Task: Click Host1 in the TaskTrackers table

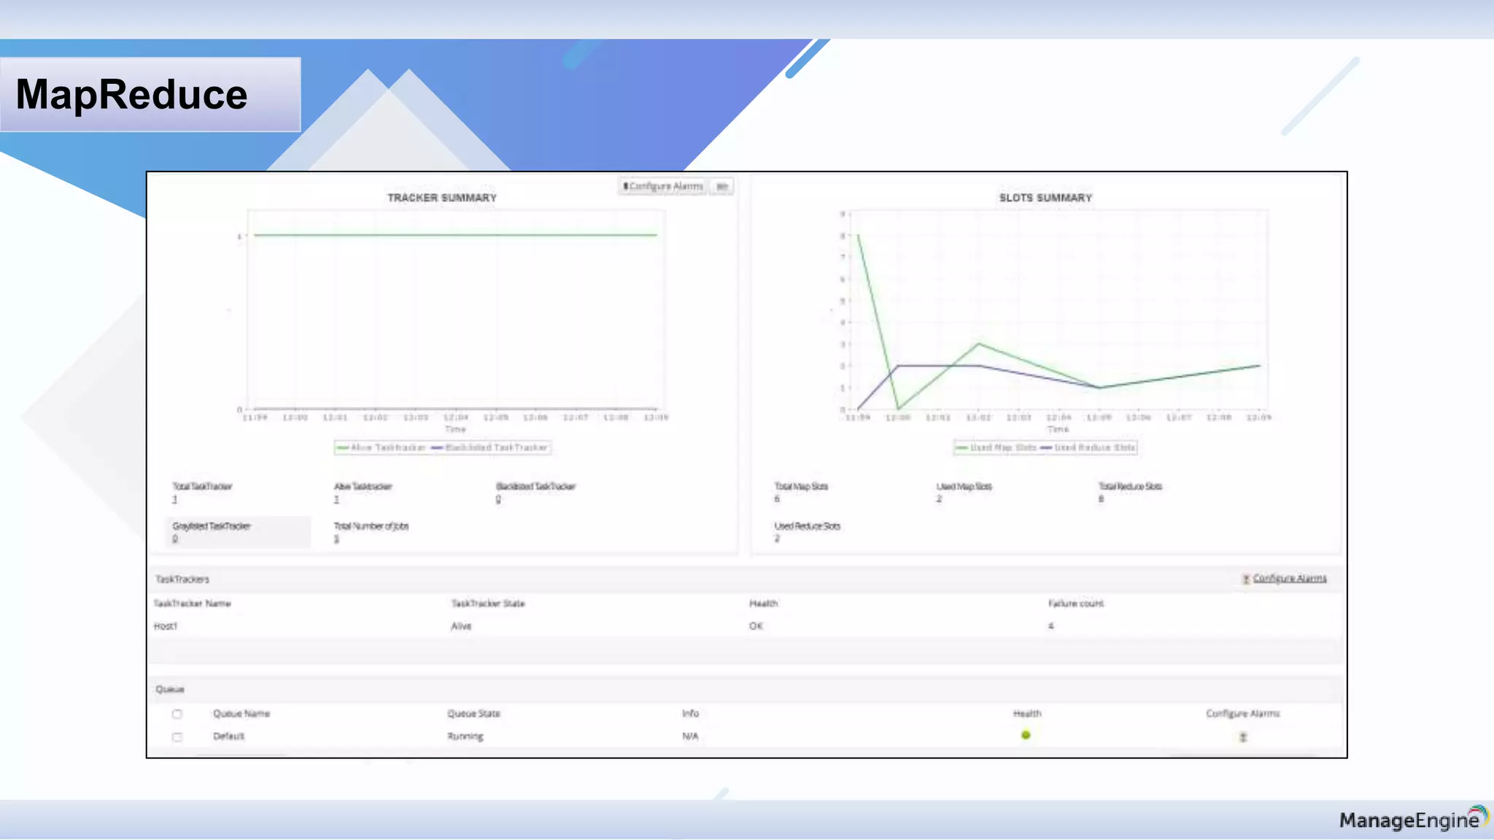Action: click(166, 626)
